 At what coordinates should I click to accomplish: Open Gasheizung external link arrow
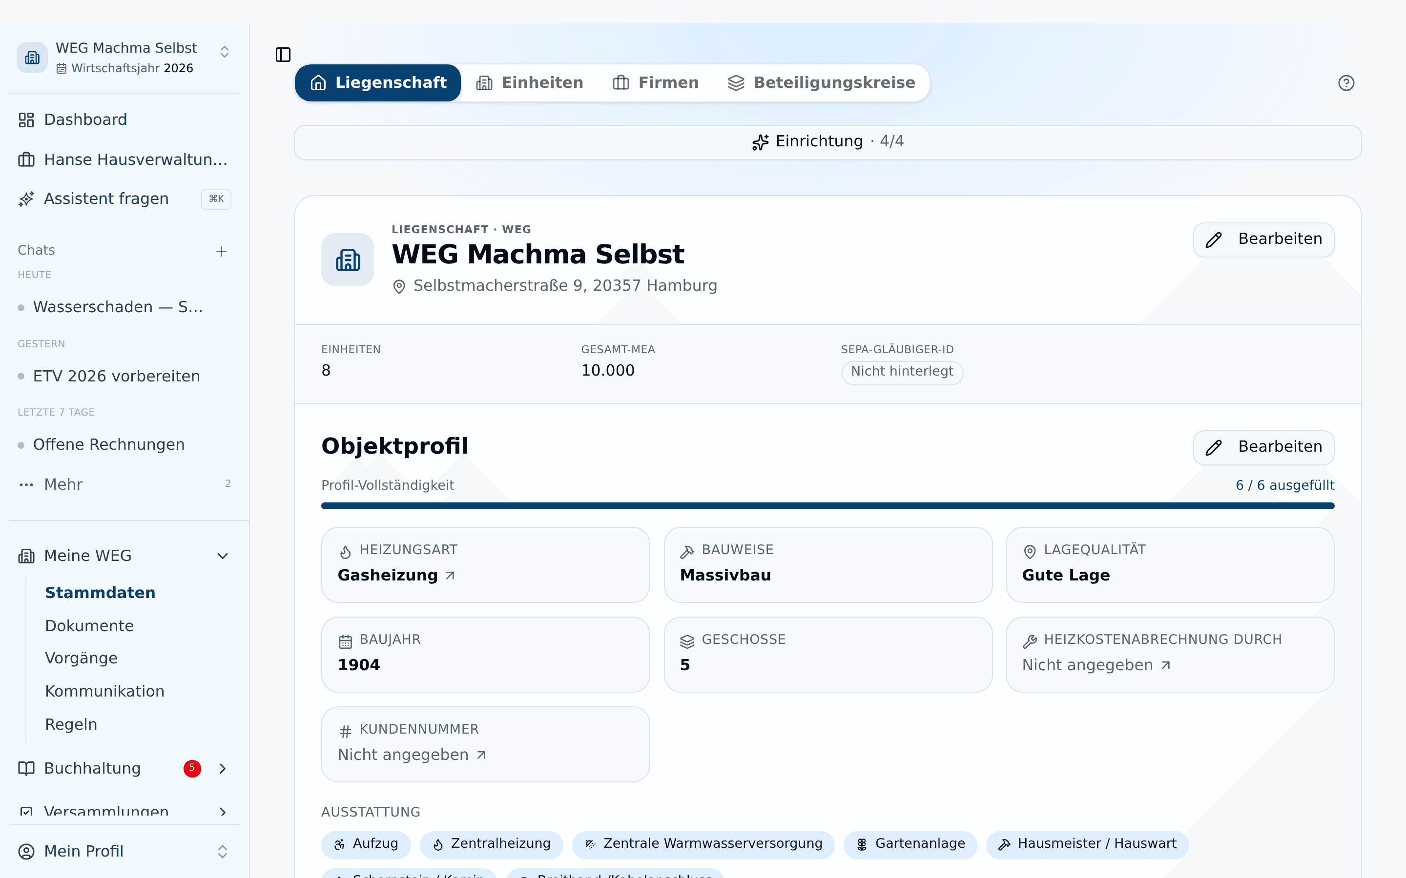(x=450, y=576)
